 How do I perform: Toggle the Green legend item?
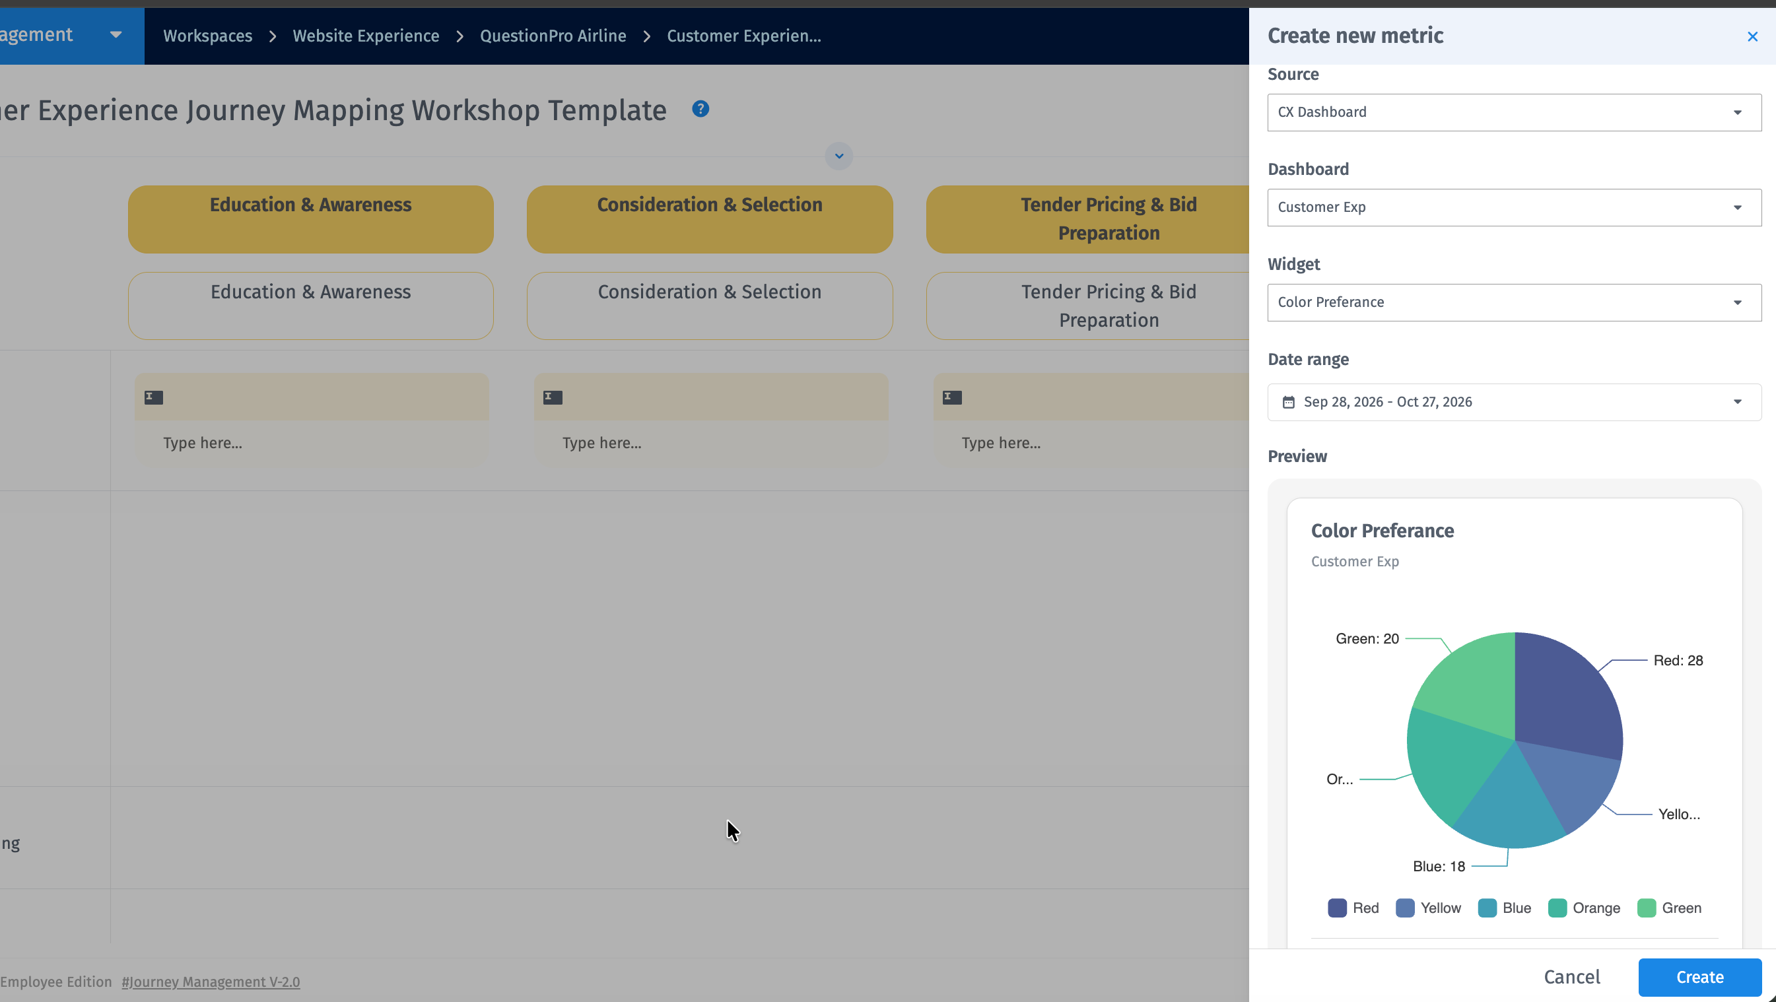point(1669,908)
